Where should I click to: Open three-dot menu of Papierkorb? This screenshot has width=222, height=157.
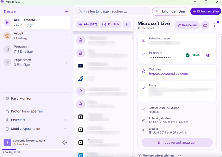(66, 63)
